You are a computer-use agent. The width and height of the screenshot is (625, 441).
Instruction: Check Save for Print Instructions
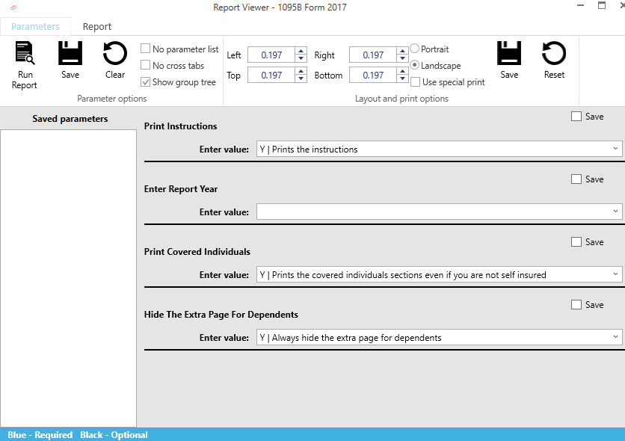point(576,117)
